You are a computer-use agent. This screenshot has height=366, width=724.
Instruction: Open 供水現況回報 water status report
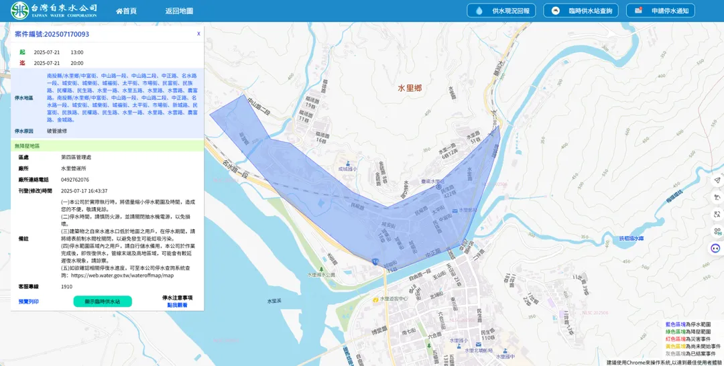pos(501,11)
